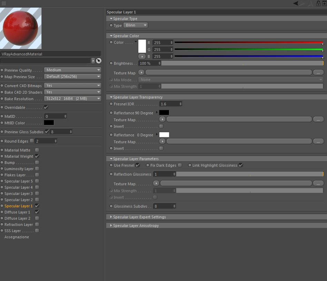327x281 pixels.
Task: Open the specular Type Blinn dropdown
Action: tap(136, 25)
